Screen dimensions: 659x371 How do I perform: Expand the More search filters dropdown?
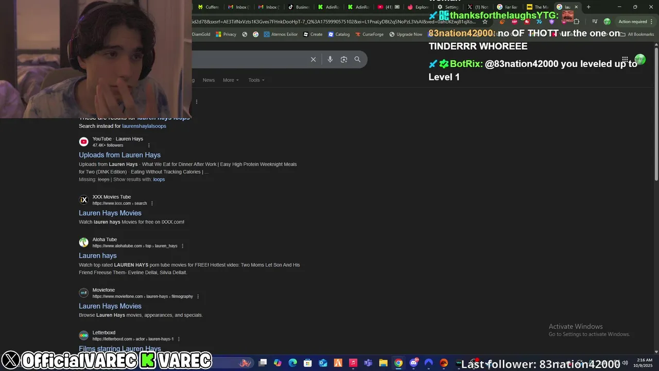click(x=231, y=80)
